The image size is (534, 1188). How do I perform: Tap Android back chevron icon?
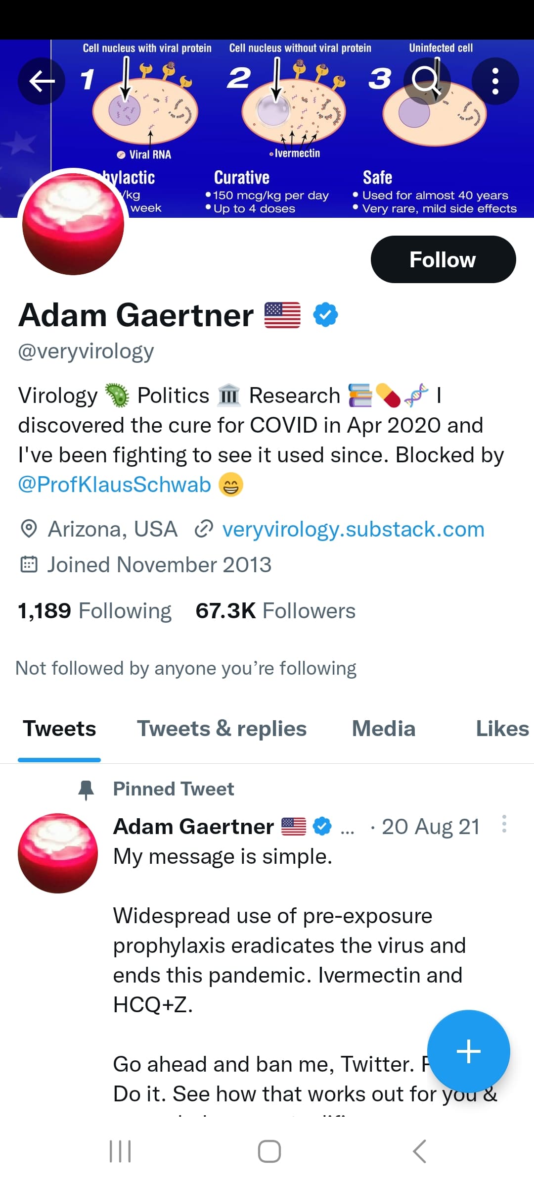click(x=419, y=1151)
